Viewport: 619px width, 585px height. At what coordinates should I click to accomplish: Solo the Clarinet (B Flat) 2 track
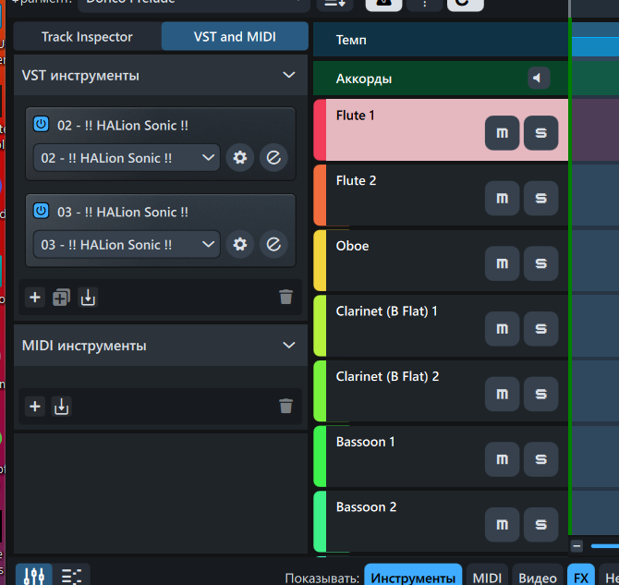(540, 394)
